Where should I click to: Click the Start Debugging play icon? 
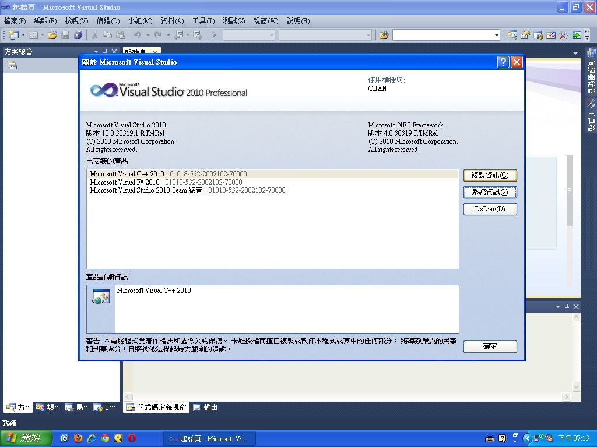click(x=215, y=35)
